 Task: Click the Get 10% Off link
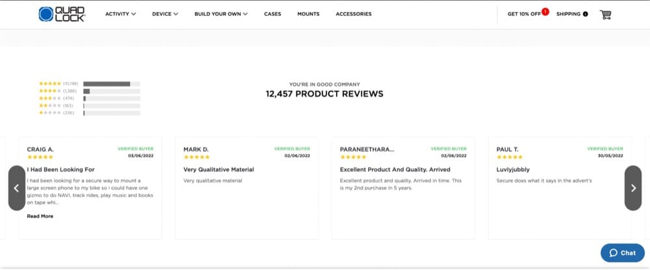(524, 14)
